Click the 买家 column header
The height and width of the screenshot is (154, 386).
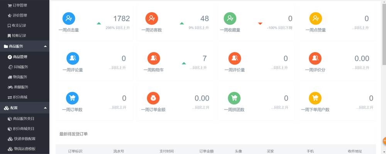tap(270, 151)
